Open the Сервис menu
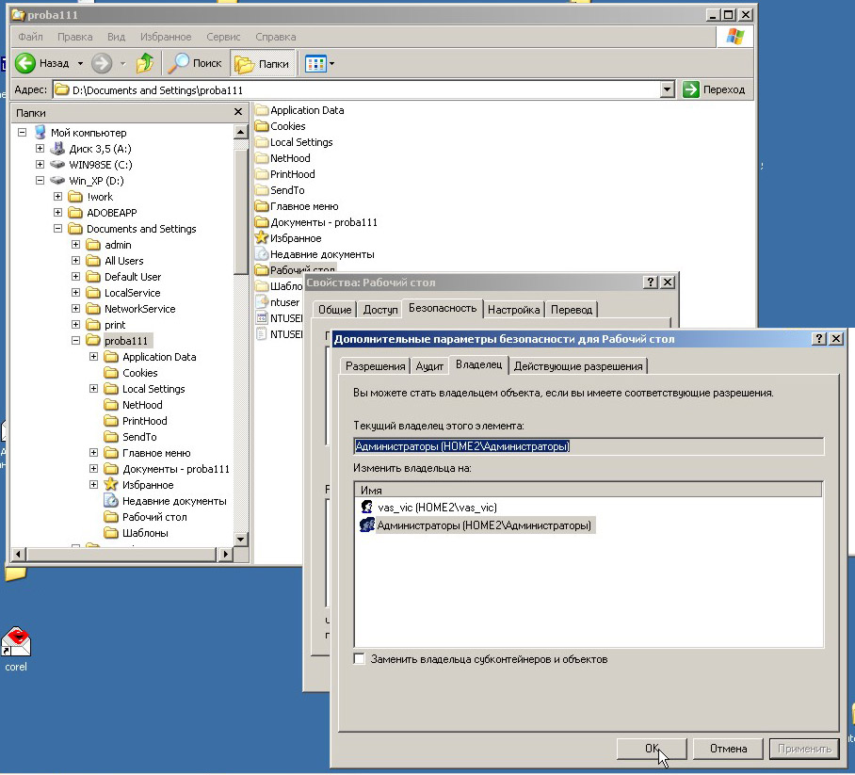Image resolution: width=855 pixels, height=775 pixels. tap(223, 37)
